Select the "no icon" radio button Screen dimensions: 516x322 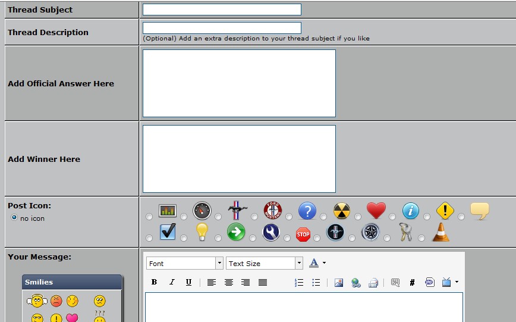pos(14,218)
